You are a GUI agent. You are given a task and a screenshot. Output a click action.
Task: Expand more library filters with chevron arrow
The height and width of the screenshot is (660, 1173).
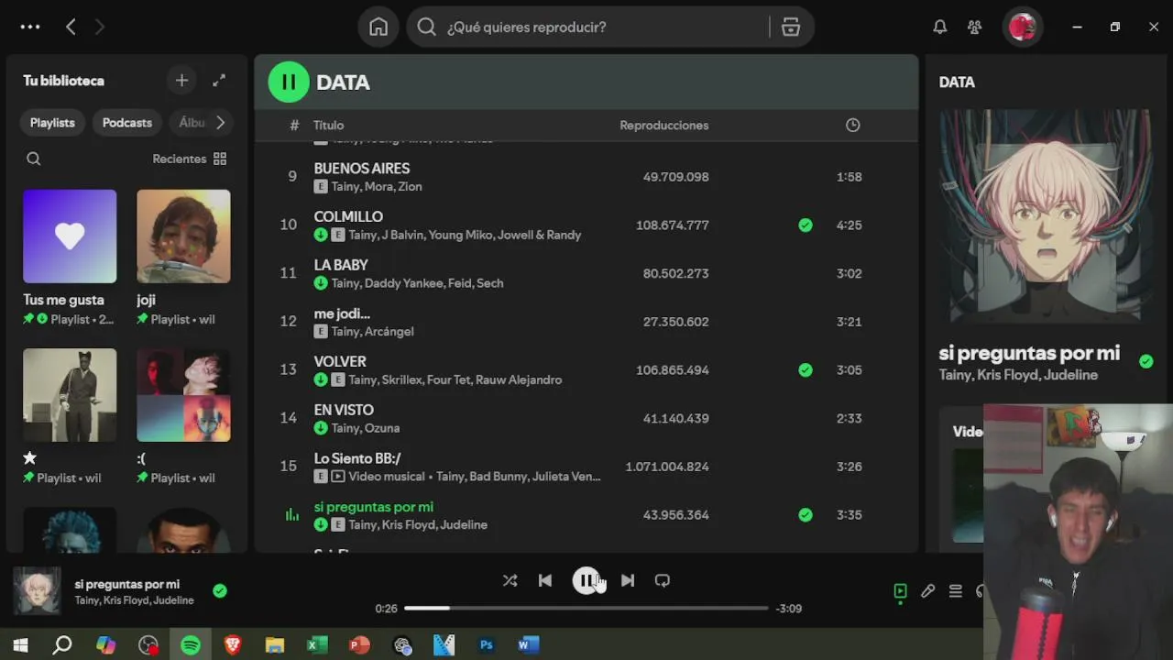pyautogui.click(x=220, y=122)
